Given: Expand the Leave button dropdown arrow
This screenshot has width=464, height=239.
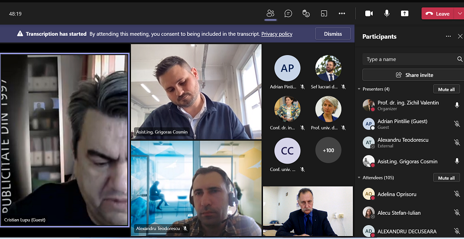Looking at the screenshot, I should point(459,14).
